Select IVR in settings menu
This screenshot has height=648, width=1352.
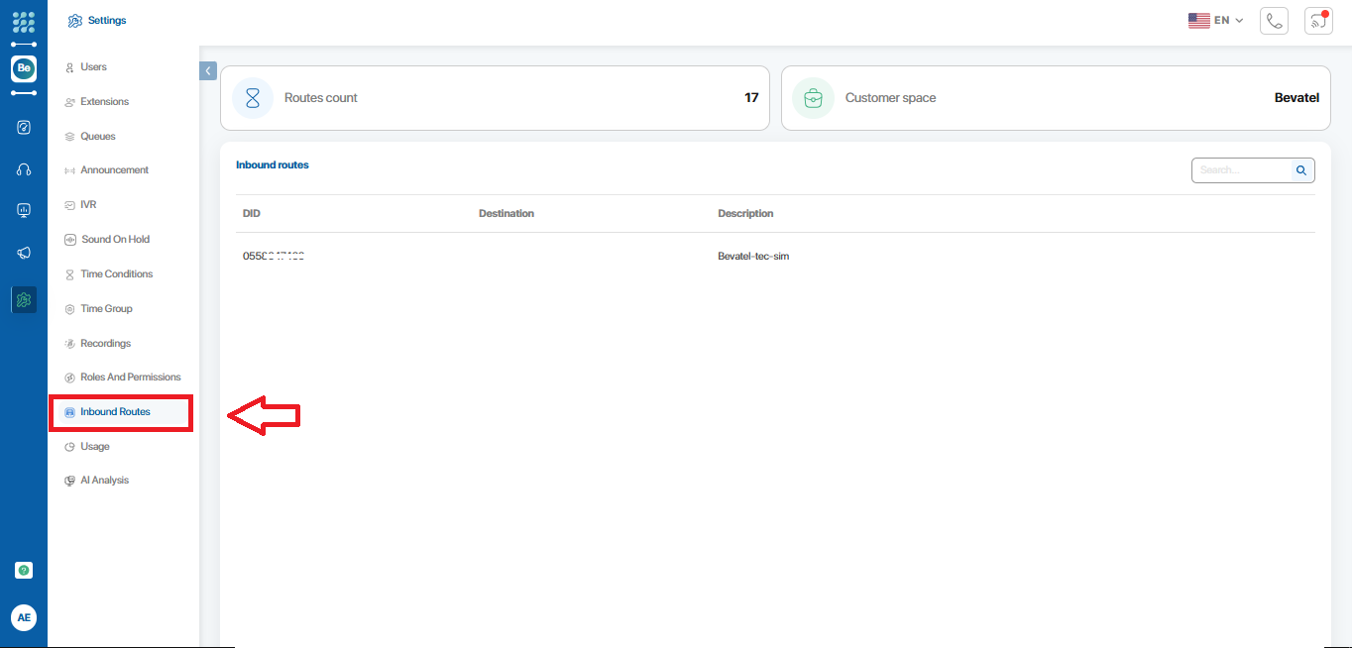tap(88, 205)
